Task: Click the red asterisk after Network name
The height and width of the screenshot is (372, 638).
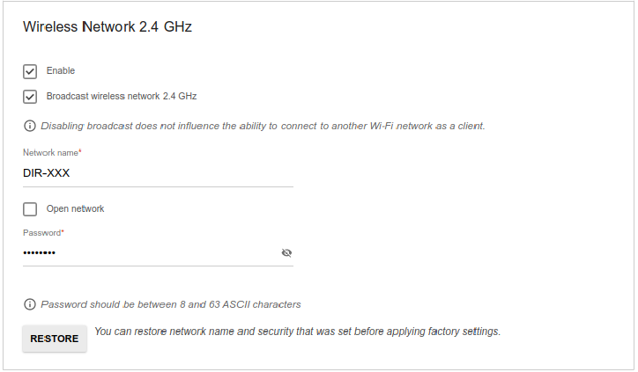Action: pyautogui.click(x=80, y=151)
